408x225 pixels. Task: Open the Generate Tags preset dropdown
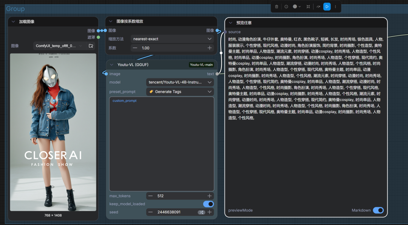pyautogui.click(x=180, y=92)
